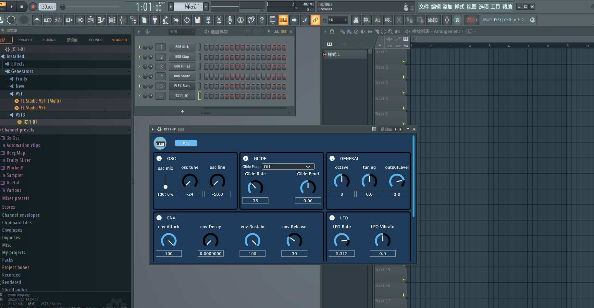594x308 pixels.
Task: Stop playback with the Stop button
Action: (22, 6)
